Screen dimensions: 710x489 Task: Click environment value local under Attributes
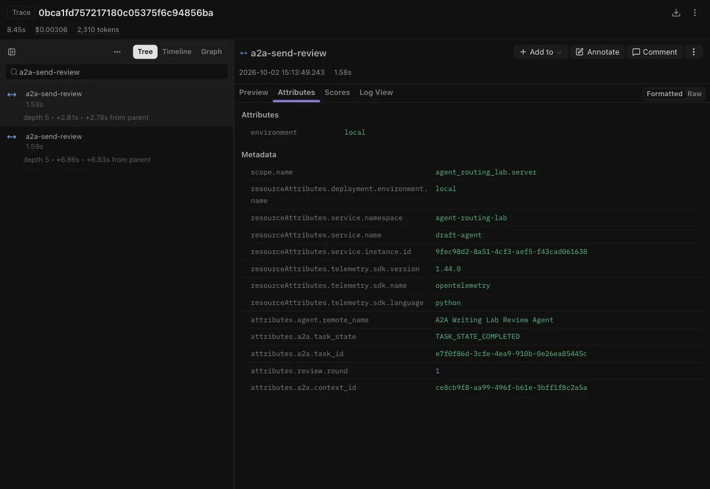point(355,132)
